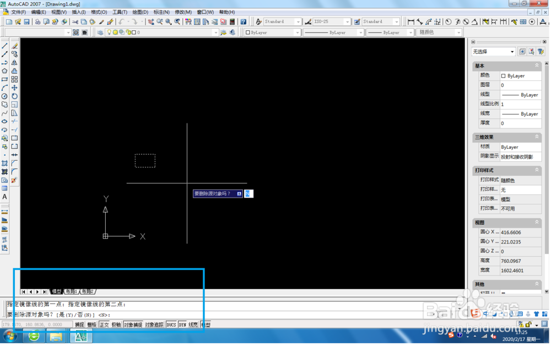Collapse the 基本 properties section

click(537, 66)
